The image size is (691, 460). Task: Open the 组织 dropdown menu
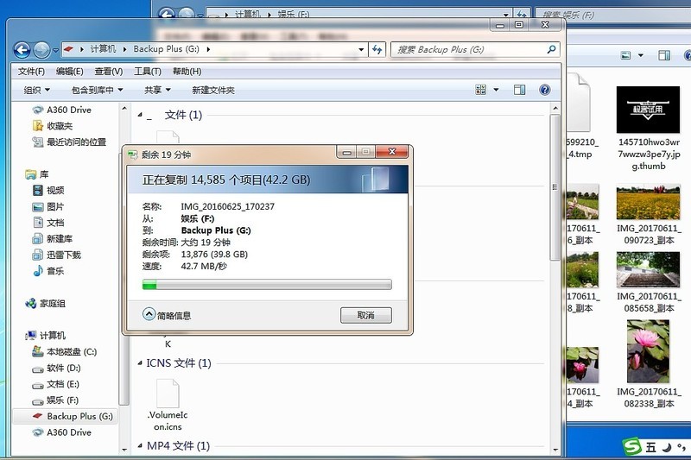(x=36, y=90)
